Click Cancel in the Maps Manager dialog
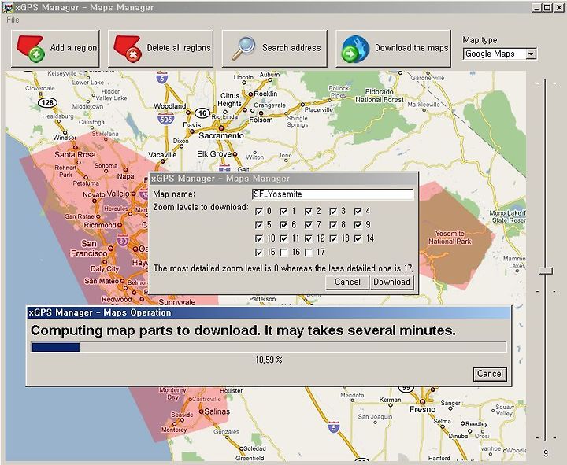 [x=347, y=282]
